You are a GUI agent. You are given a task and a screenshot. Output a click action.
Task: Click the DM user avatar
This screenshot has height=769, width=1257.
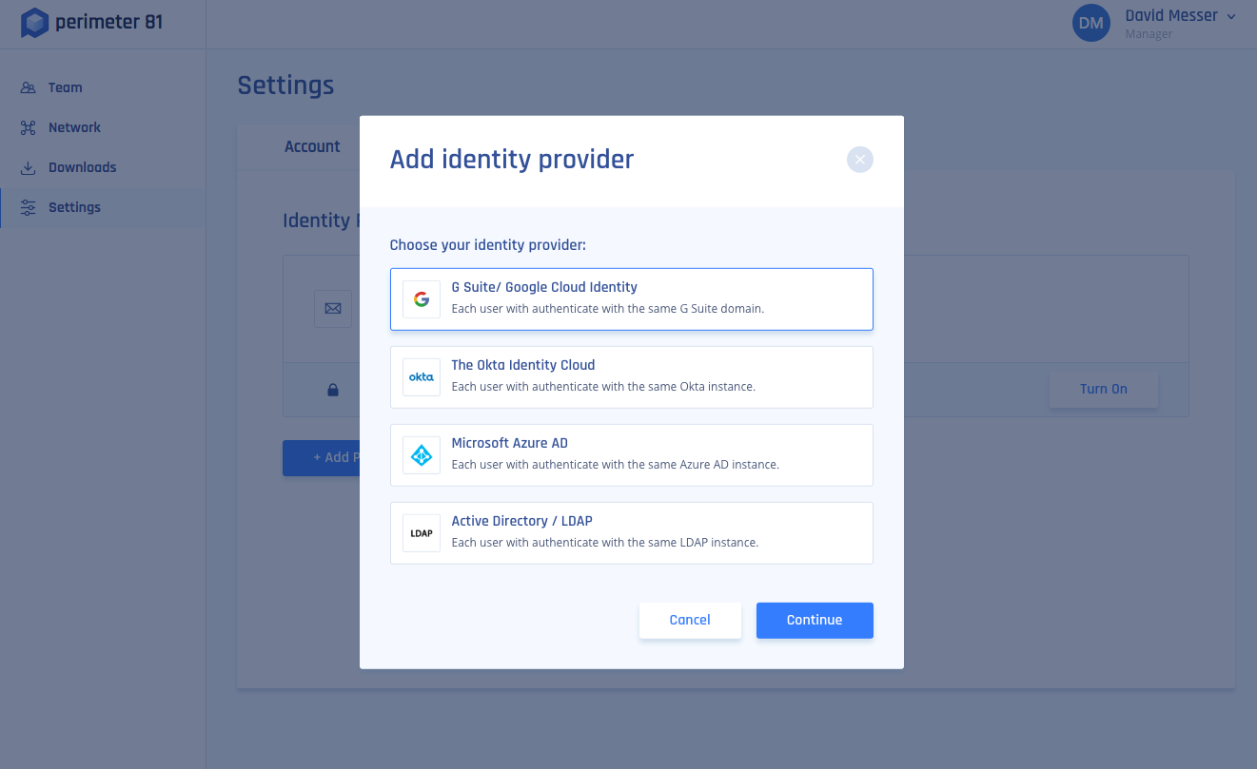pos(1091,23)
